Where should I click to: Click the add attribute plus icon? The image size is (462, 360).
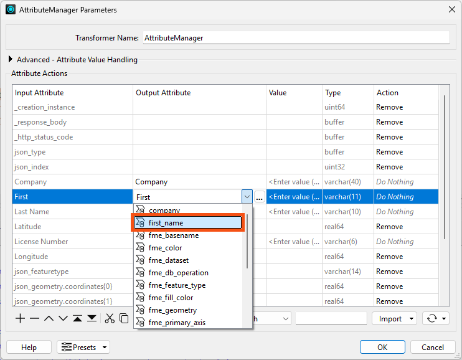[x=20, y=318]
